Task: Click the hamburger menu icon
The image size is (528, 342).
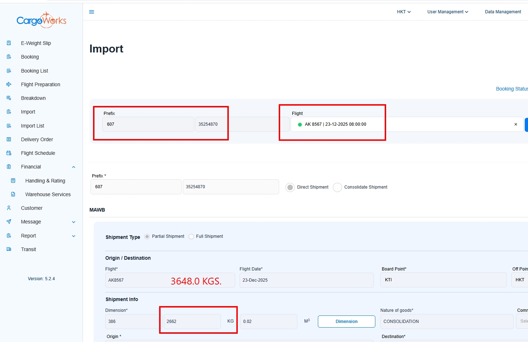Action: 92,12
